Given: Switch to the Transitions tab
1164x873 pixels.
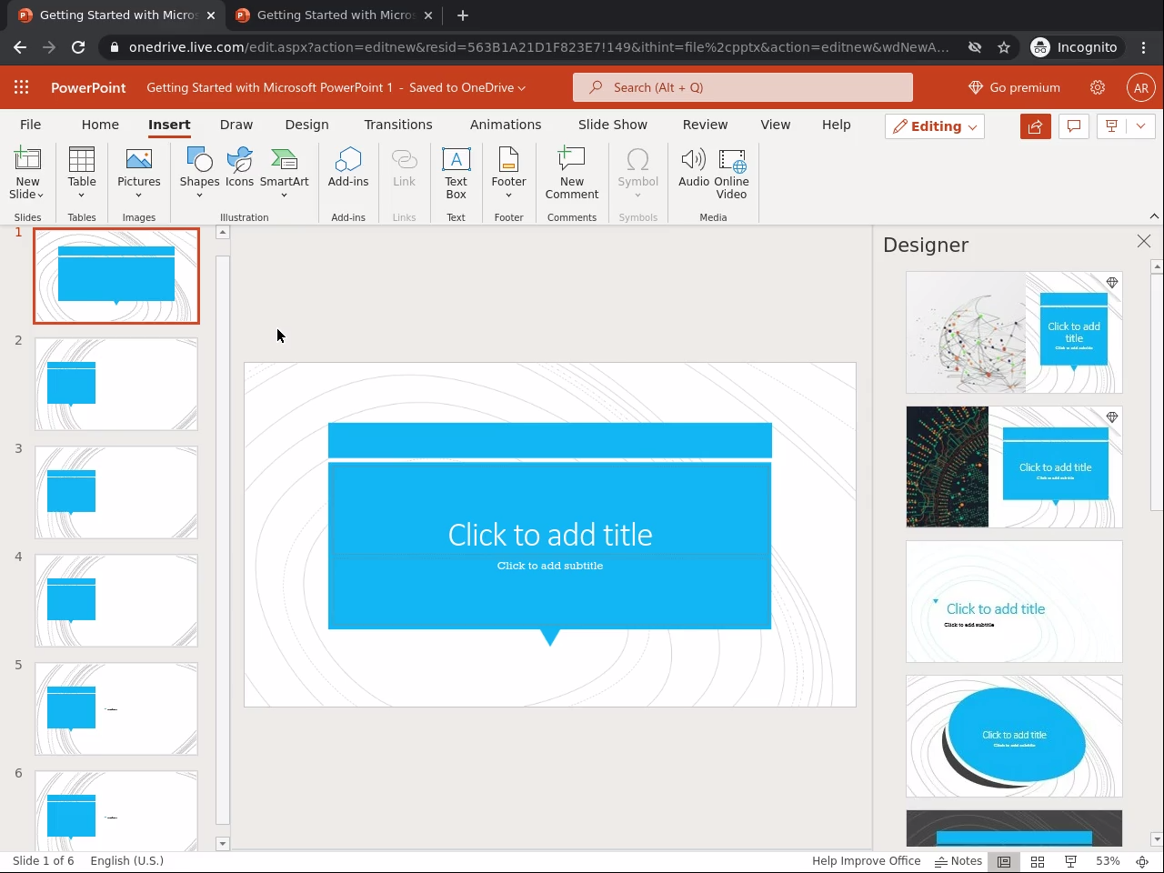Looking at the screenshot, I should click(398, 125).
